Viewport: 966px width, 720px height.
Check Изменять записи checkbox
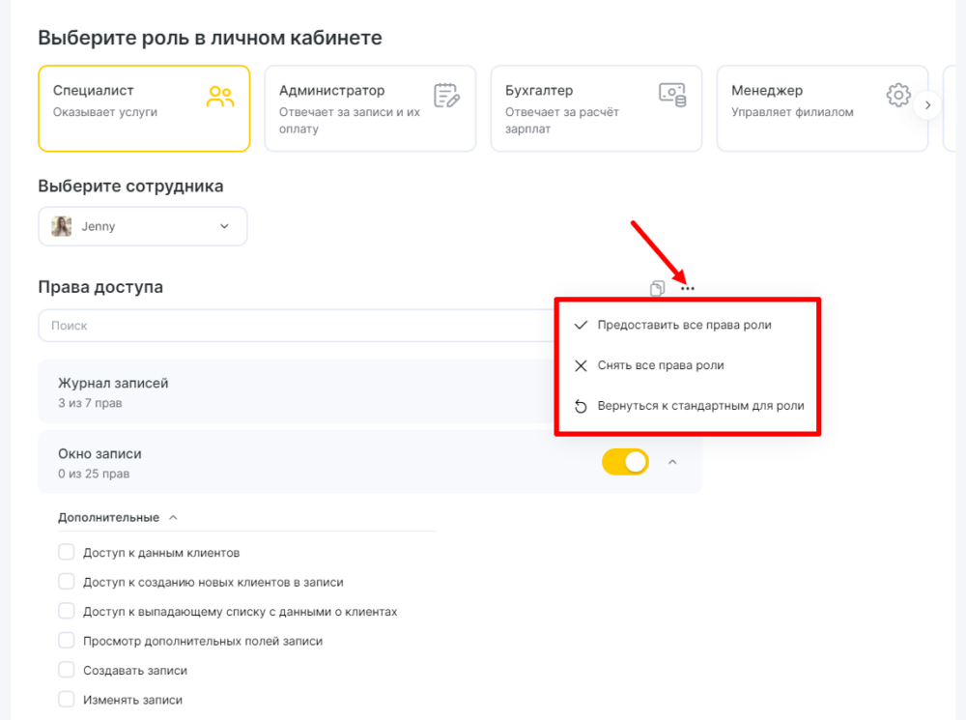pos(67,699)
